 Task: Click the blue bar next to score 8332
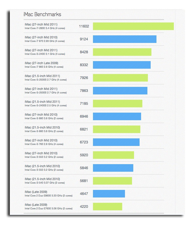pyautogui.click(x=122, y=65)
